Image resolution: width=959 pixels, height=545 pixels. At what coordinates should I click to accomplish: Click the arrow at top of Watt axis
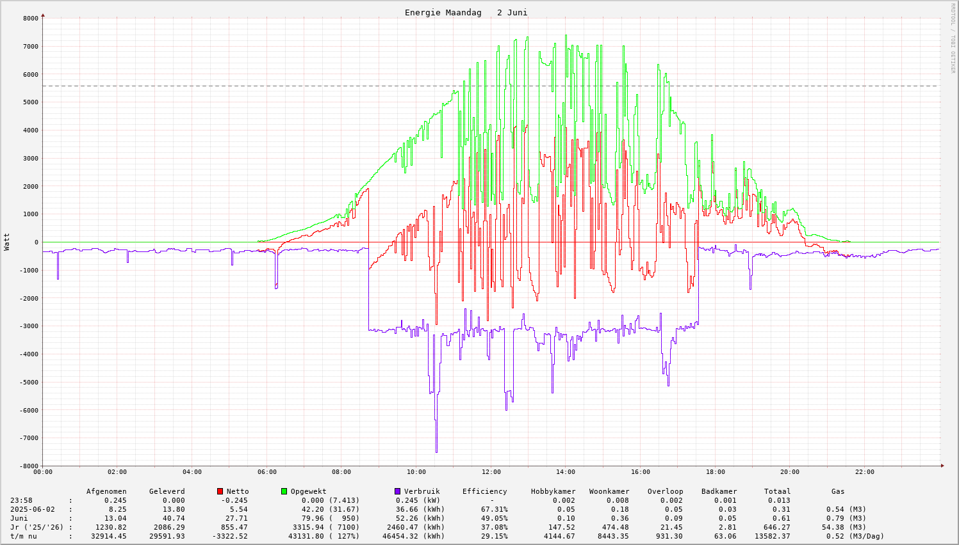[x=43, y=15]
